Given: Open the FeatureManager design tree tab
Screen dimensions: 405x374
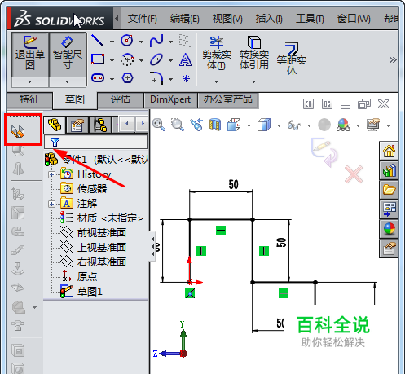Looking at the screenshot, I should 55,125.
